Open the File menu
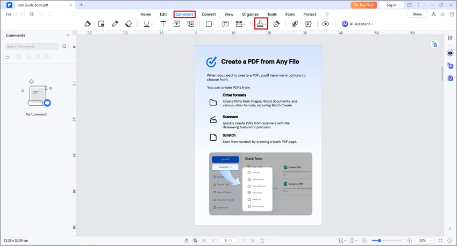 click(9, 15)
